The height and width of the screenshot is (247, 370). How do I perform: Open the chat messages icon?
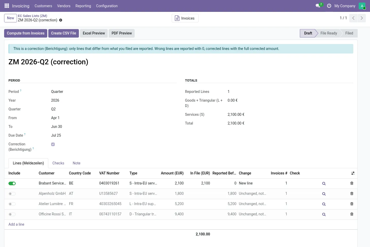tap(318, 6)
